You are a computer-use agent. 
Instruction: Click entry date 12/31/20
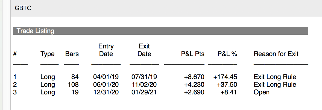point(106,92)
